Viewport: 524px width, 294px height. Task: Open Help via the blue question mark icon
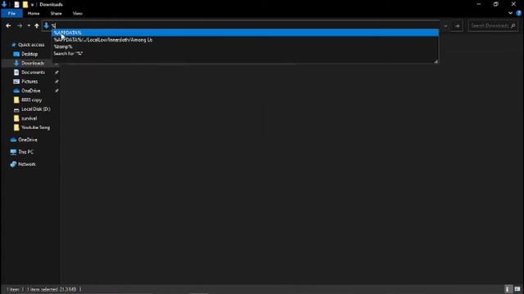[x=518, y=13]
